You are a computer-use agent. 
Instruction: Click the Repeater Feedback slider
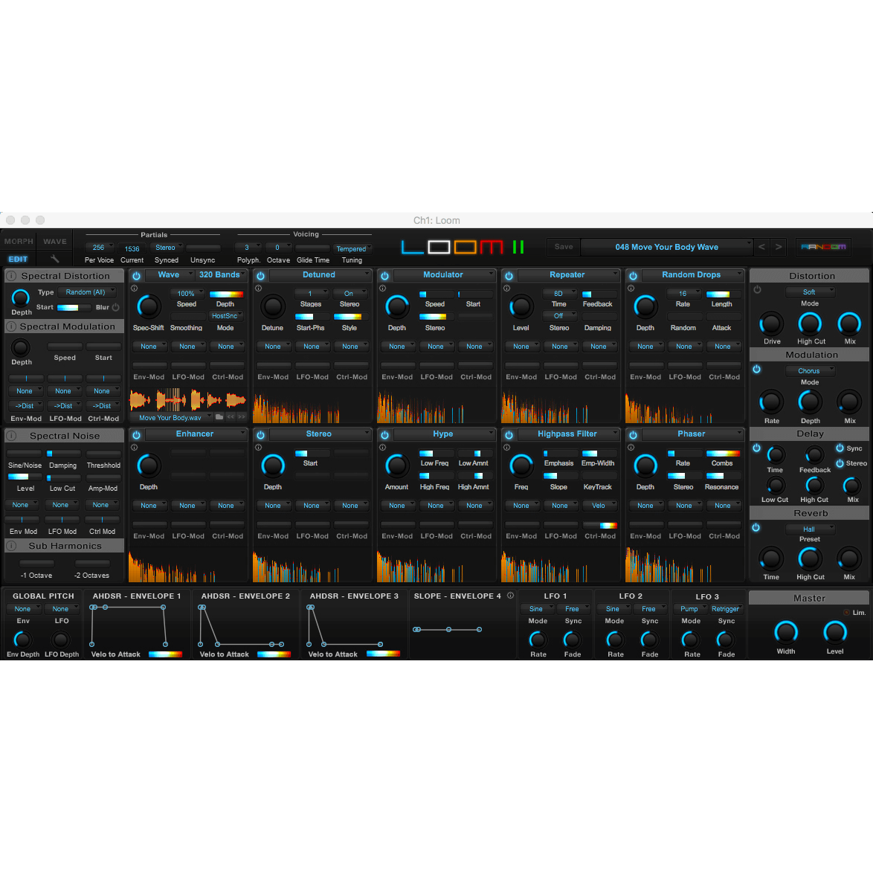click(x=597, y=294)
